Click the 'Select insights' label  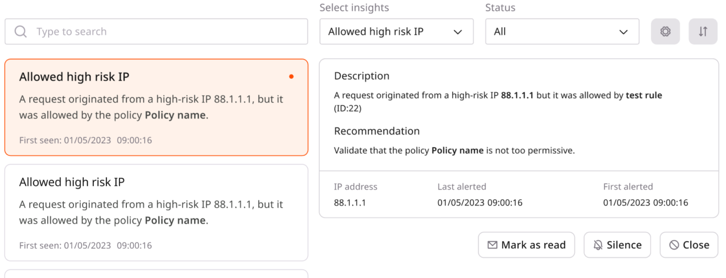pos(354,8)
